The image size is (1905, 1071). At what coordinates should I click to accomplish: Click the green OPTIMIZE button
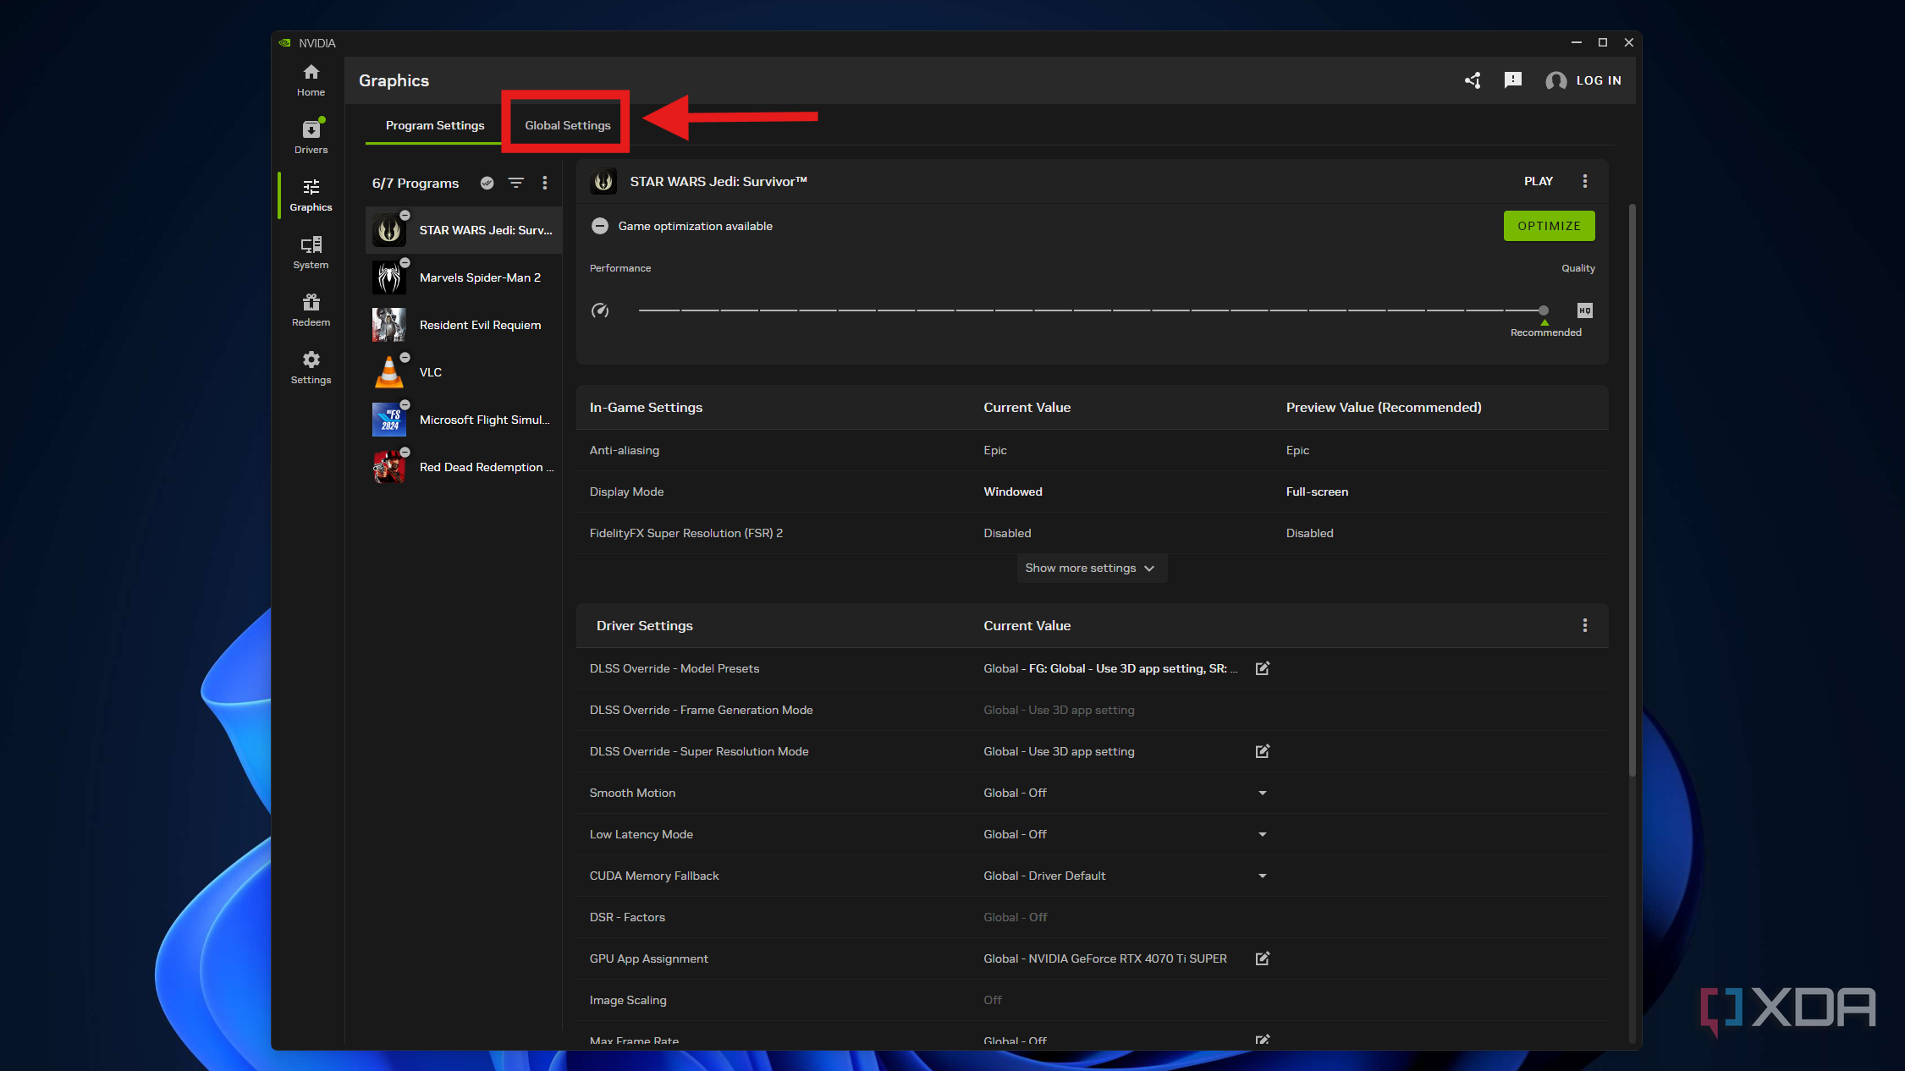tap(1549, 226)
